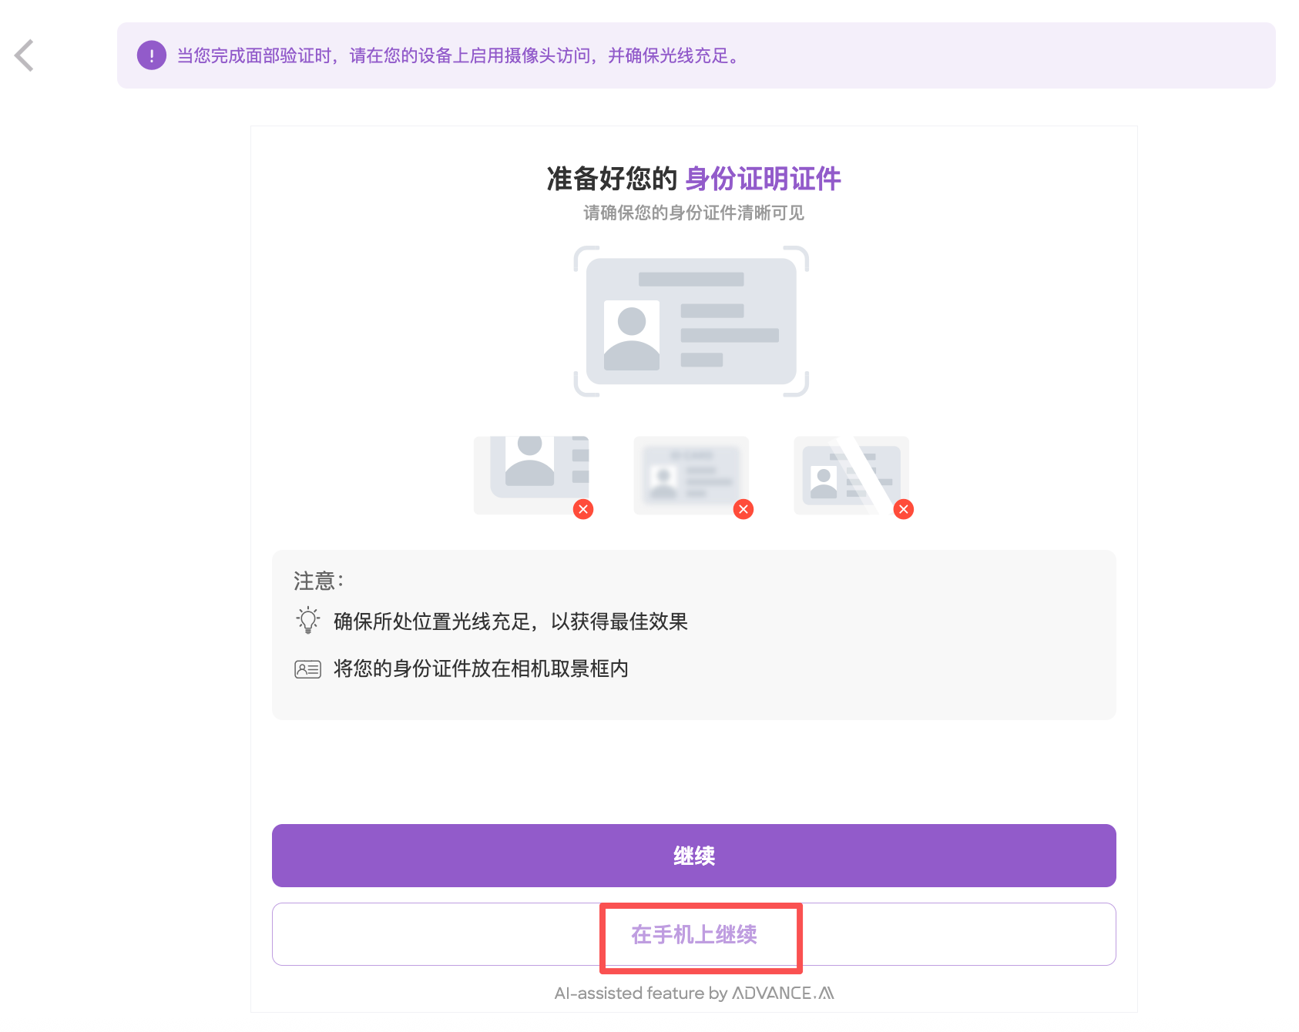
Task: Select the glare-covered ID card thumbnail
Action: click(x=851, y=474)
